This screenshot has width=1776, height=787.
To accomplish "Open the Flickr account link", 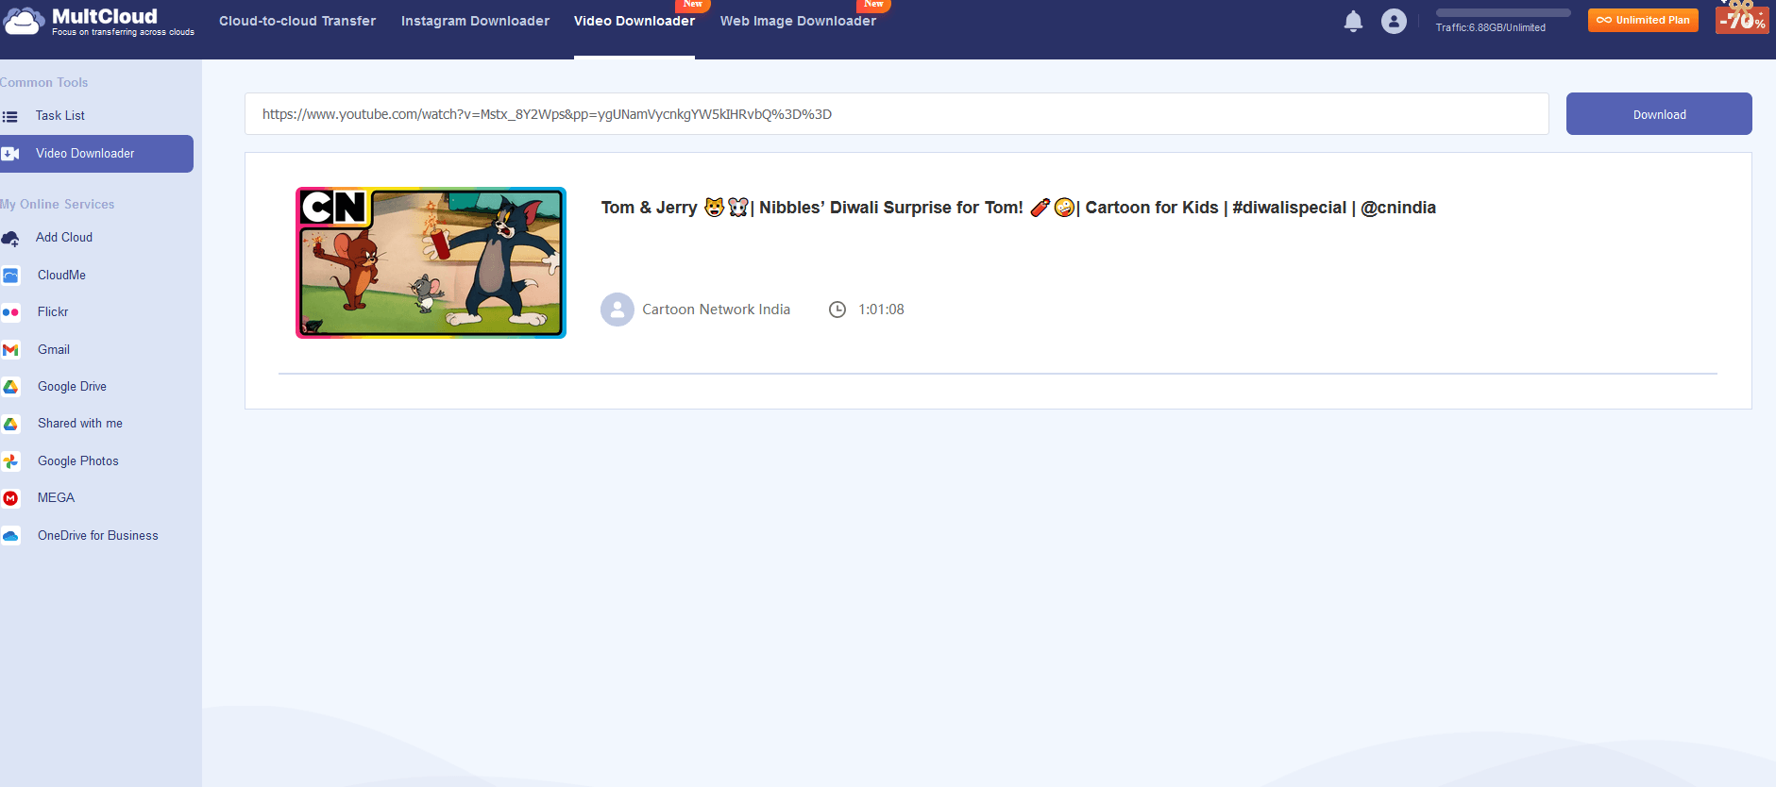I will pos(53,312).
